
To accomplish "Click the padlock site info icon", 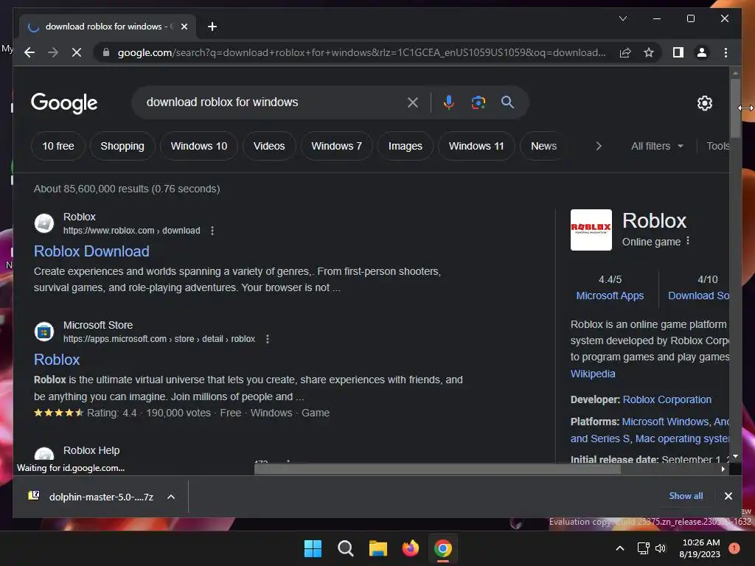I will tap(106, 52).
